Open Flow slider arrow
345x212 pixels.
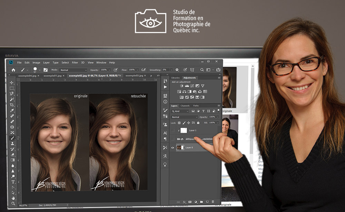pos(137,70)
